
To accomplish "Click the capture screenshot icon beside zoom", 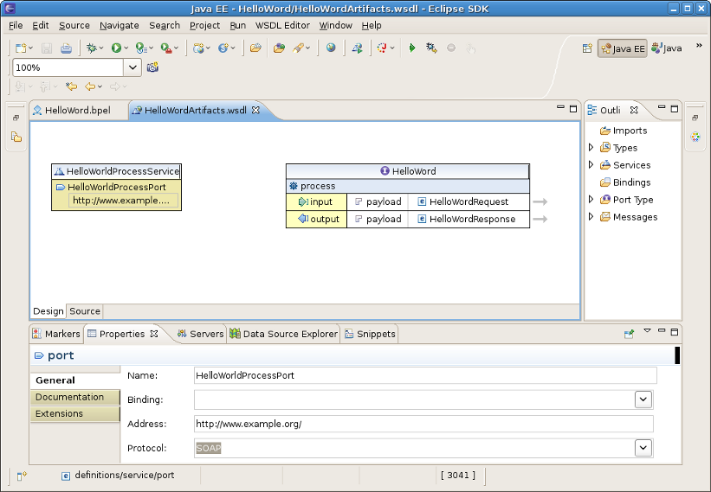I will tap(152, 67).
